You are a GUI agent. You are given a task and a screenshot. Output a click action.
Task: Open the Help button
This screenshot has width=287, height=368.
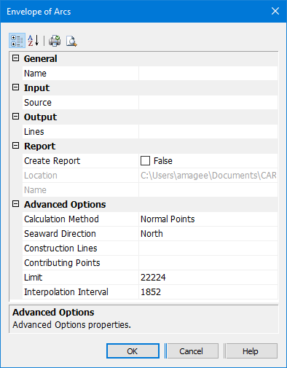[x=251, y=351]
